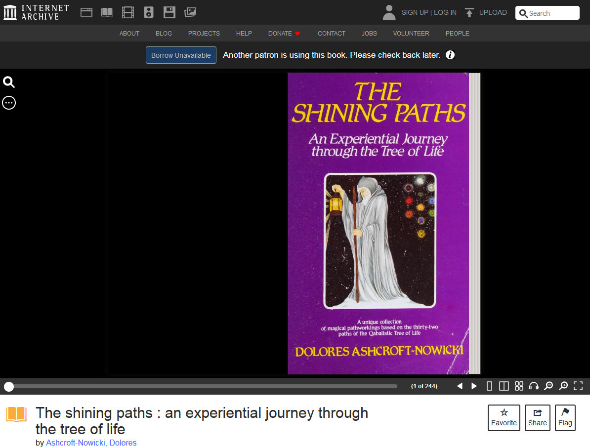Open the Internet Archive home logo
This screenshot has width=590, height=448.
(x=37, y=12)
